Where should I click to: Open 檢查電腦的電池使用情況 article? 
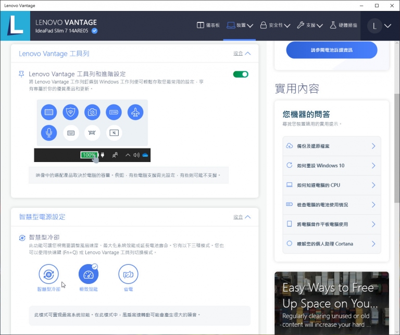332,205
